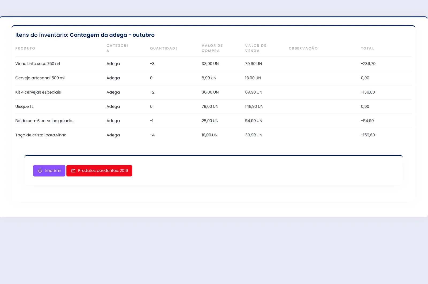Click sale value 39,90 UN
This screenshot has height=284, width=428.
point(254,135)
